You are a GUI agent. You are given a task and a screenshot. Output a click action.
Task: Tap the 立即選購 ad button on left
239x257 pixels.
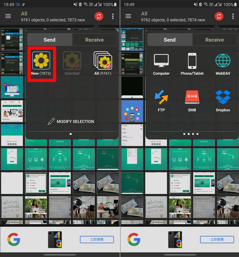tap(97, 240)
